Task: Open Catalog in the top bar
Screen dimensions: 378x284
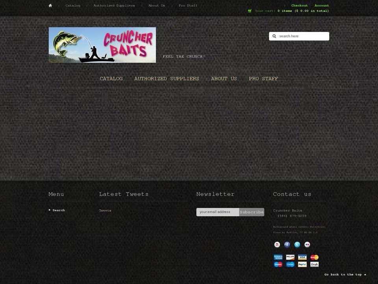Action: pyautogui.click(x=73, y=6)
